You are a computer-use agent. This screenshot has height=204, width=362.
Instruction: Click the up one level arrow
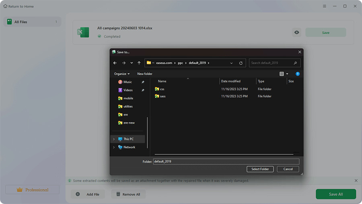click(139, 63)
